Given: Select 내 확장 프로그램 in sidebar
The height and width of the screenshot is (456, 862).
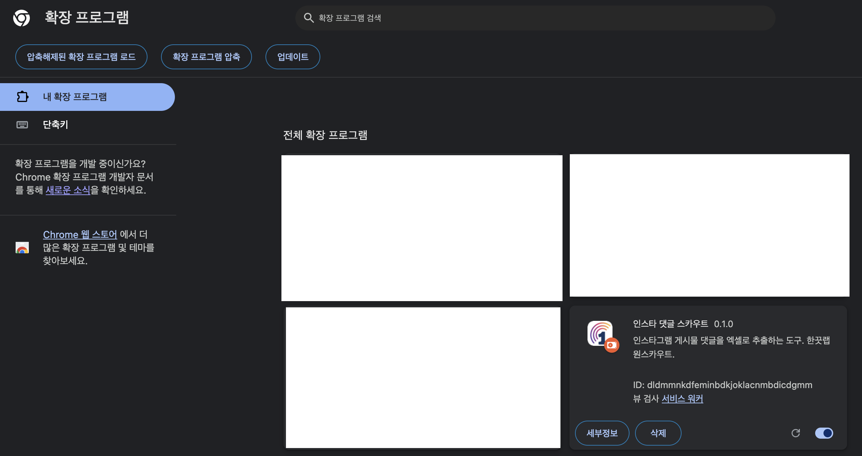Looking at the screenshot, I should (87, 97).
